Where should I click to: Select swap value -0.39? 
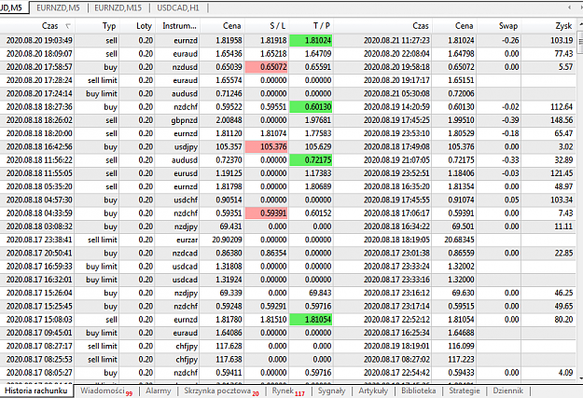coord(510,120)
